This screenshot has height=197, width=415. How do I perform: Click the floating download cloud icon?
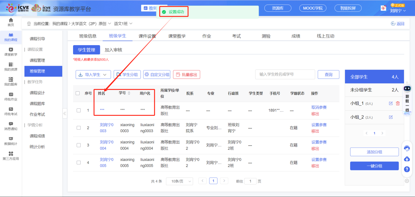click(407, 159)
